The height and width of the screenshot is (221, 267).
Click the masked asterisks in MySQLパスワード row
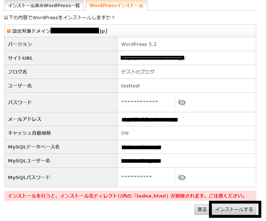(x=136, y=177)
